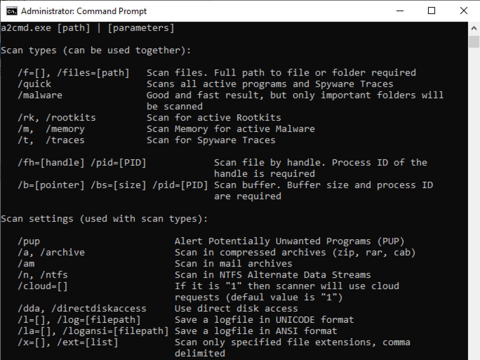Click the '/pup' parameter text
This screenshot has width=480, height=360.
29,241
